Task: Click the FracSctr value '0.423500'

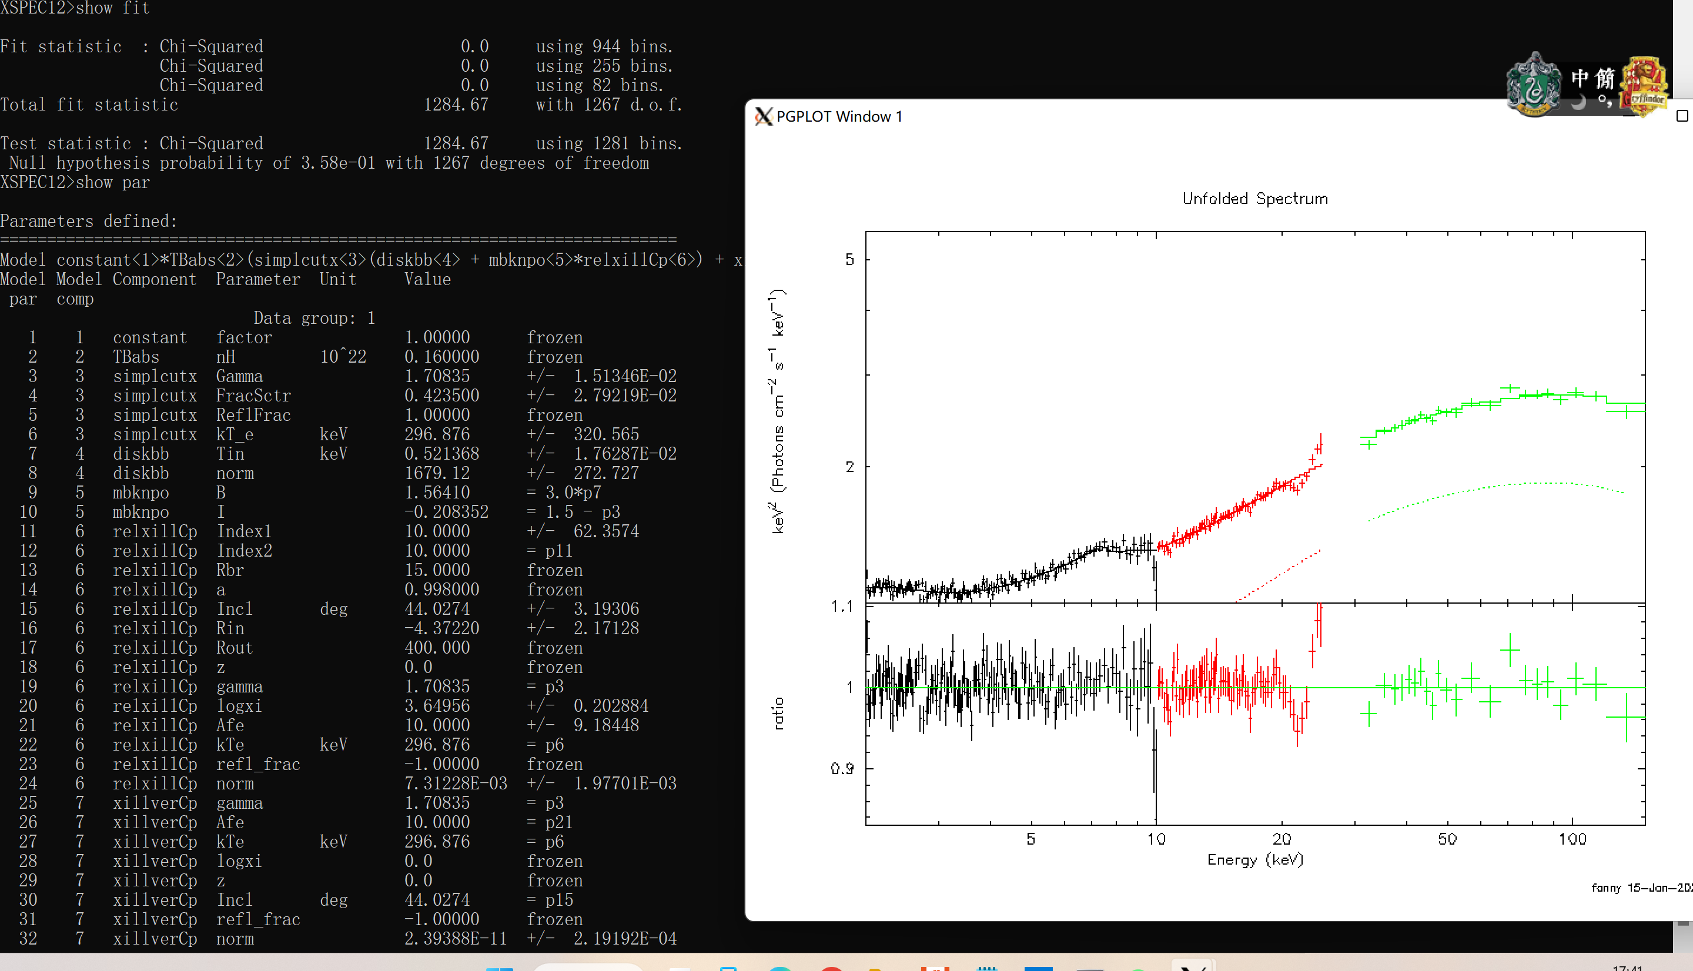Action: click(441, 396)
